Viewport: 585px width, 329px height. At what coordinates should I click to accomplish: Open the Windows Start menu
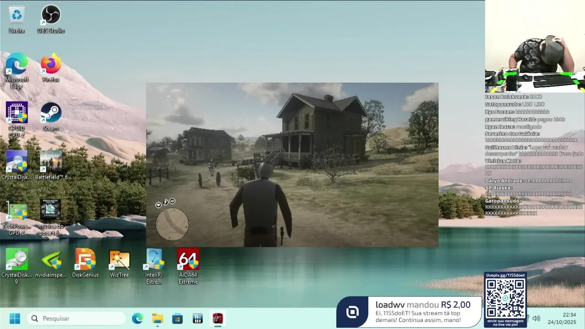coord(15,318)
